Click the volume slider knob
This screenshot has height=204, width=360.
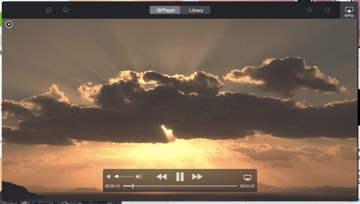coord(117,177)
